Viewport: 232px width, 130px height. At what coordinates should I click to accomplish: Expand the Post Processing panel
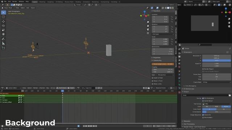[x=189, y=124]
